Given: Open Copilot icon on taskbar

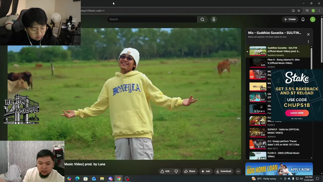Looking at the screenshot, I should tap(69, 179).
